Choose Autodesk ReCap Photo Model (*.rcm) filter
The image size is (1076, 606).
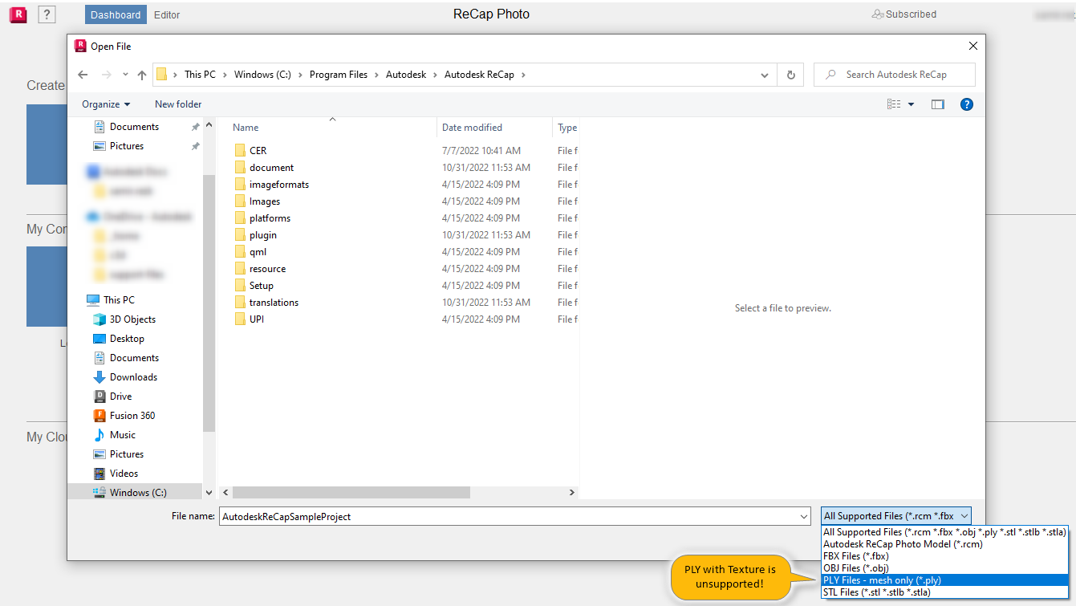coord(944,544)
